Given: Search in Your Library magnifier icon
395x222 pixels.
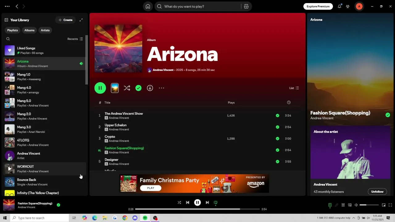Looking at the screenshot, I should pyautogui.click(x=8, y=39).
